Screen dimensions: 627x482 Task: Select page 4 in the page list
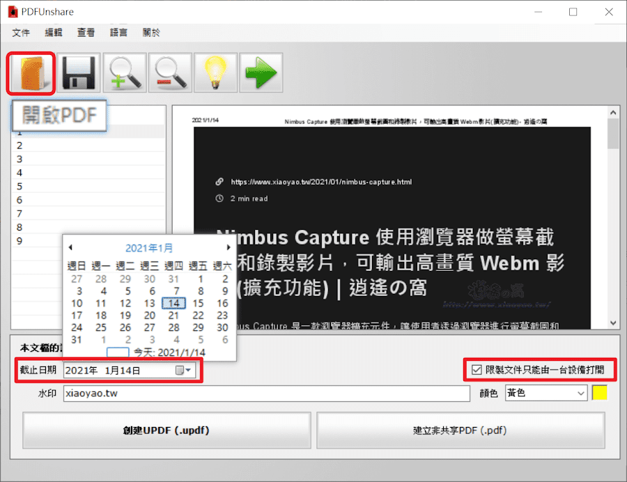click(88, 173)
